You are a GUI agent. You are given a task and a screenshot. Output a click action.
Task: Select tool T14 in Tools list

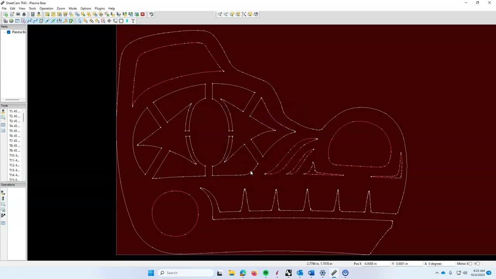click(x=15, y=175)
